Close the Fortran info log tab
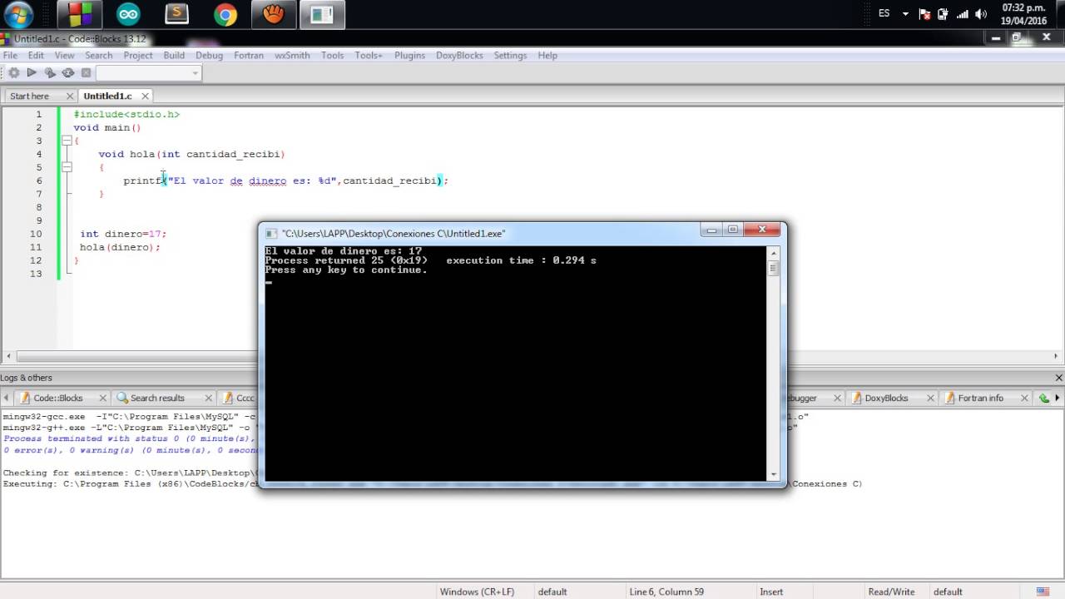The image size is (1065, 599). pyautogui.click(x=1024, y=399)
